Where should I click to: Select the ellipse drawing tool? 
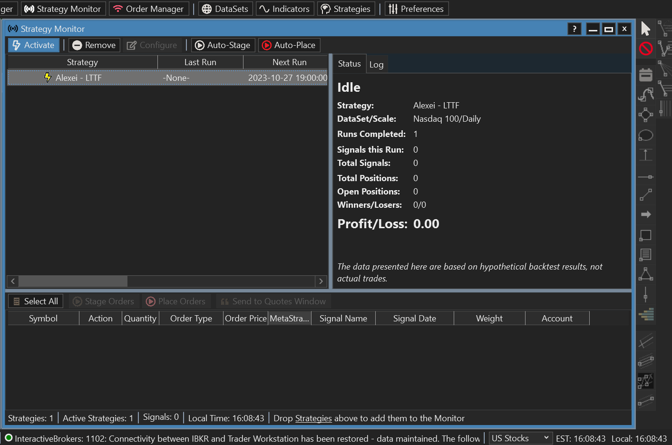coord(645,135)
